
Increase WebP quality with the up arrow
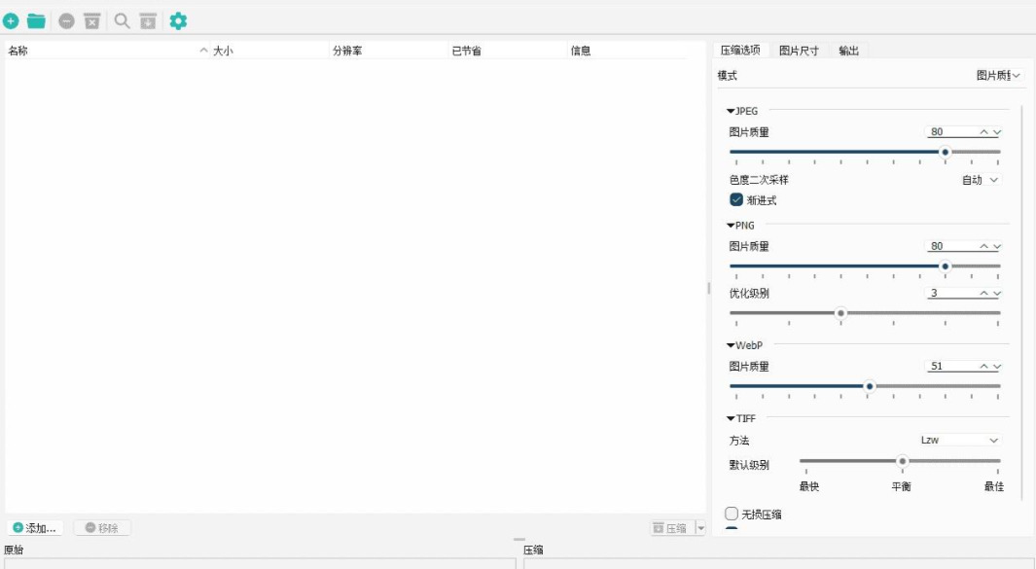[x=983, y=366]
